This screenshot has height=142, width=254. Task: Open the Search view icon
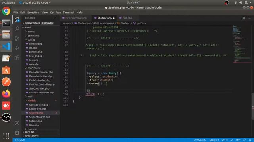[x=17, y=29]
